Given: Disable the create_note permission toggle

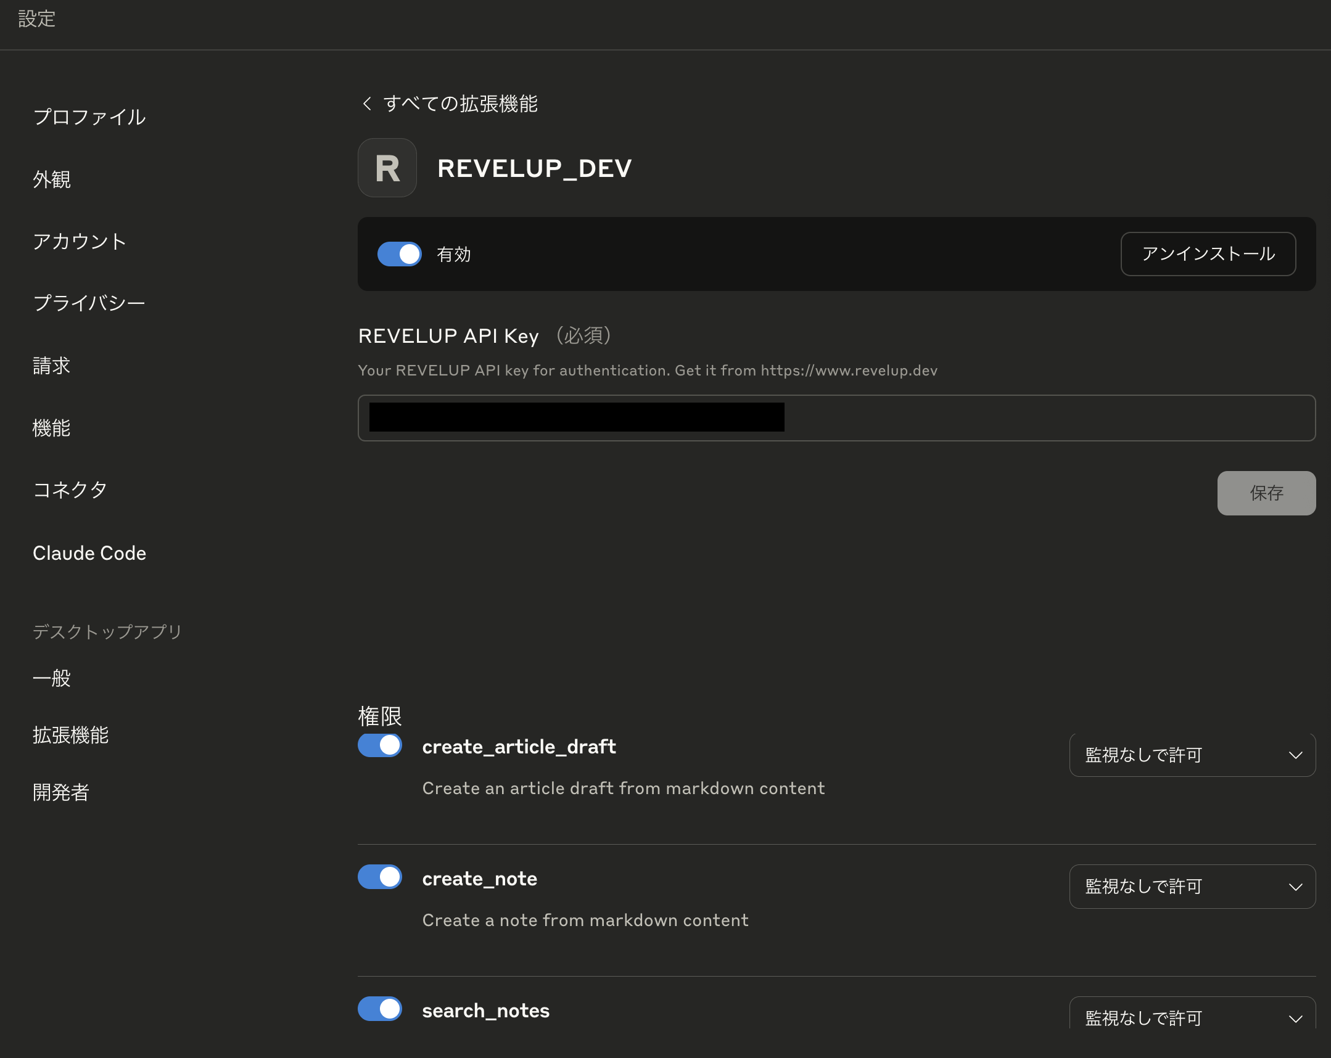Looking at the screenshot, I should [380, 877].
